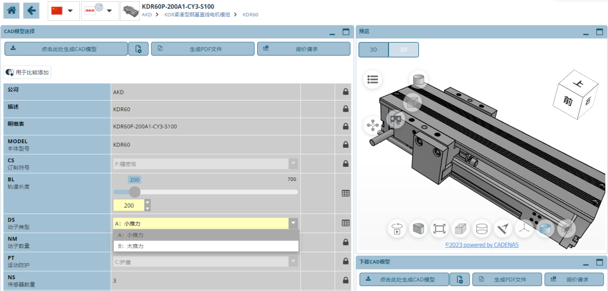Click the back arrow button
Image resolution: width=608 pixels, height=291 pixels.
(x=32, y=11)
